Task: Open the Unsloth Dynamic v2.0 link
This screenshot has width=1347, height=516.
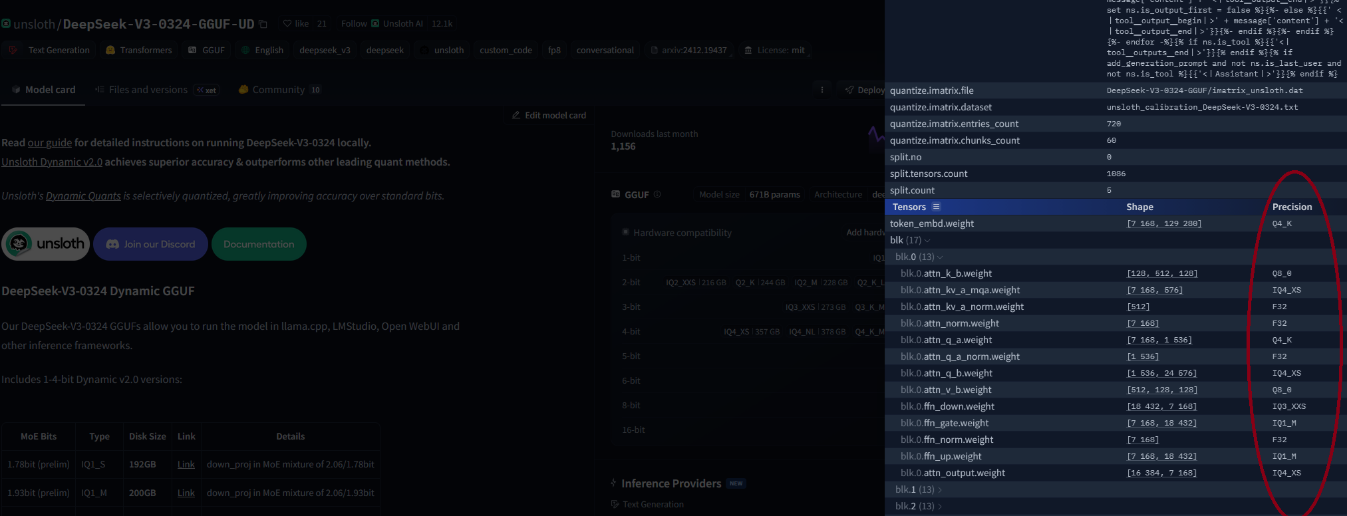Action: (52, 162)
